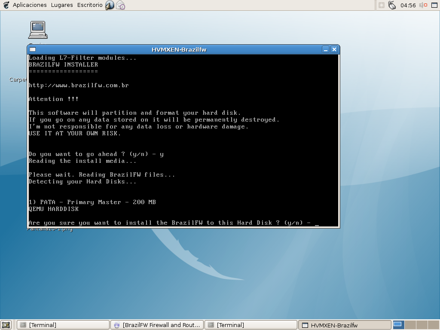This screenshot has width=440, height=330.
Task: Switch to the second workspace
Action: coord(409,325)
